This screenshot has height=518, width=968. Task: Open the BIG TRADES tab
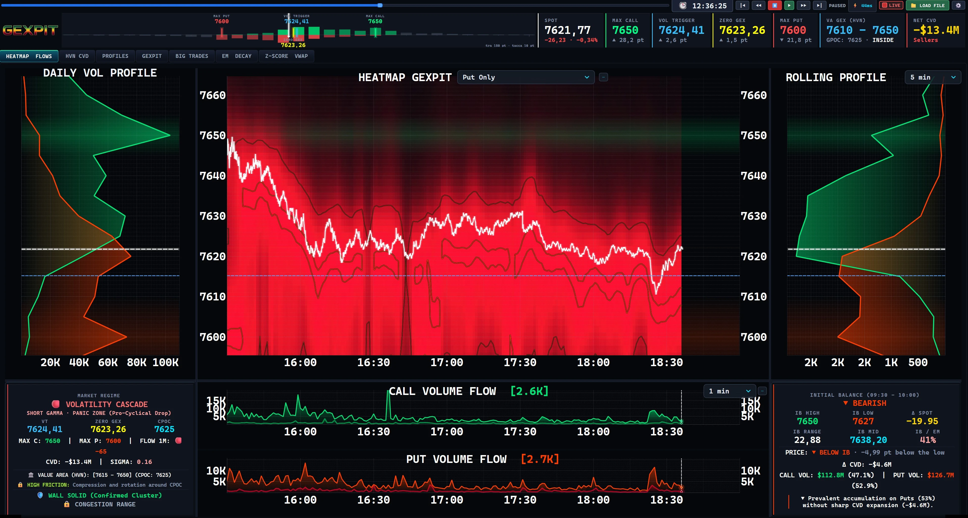(x=192, y=56)
